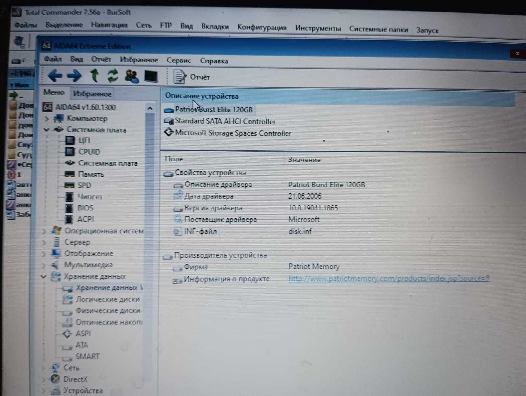Viewport: 526px width, 396px height.
Task: Open the Сервис menu
Action: click(x=179, y=61)
